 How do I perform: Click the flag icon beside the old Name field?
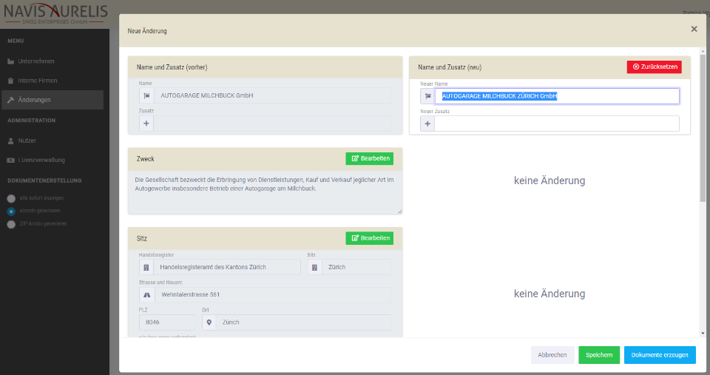coord(146,95)
